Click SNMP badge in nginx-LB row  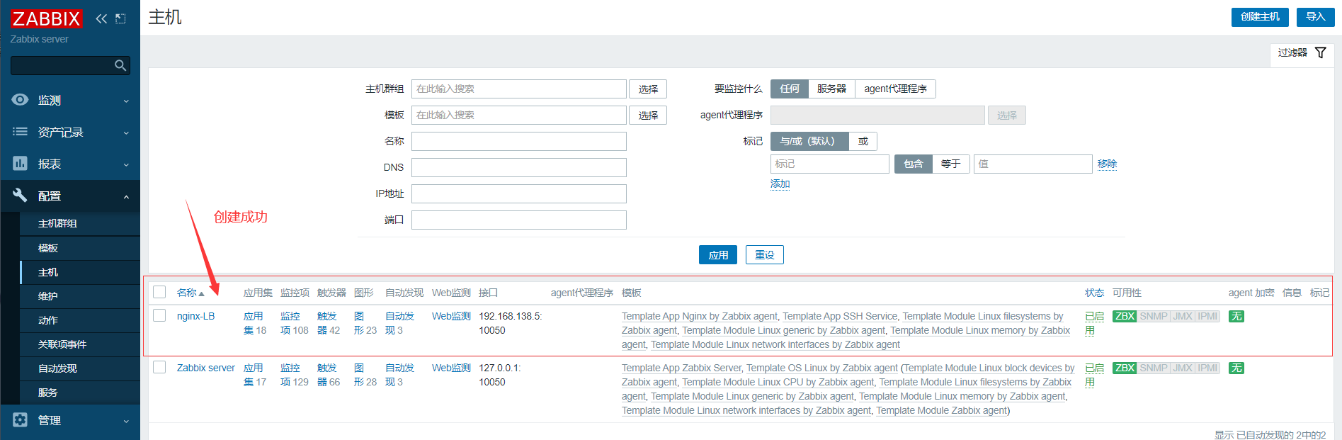1154,316
